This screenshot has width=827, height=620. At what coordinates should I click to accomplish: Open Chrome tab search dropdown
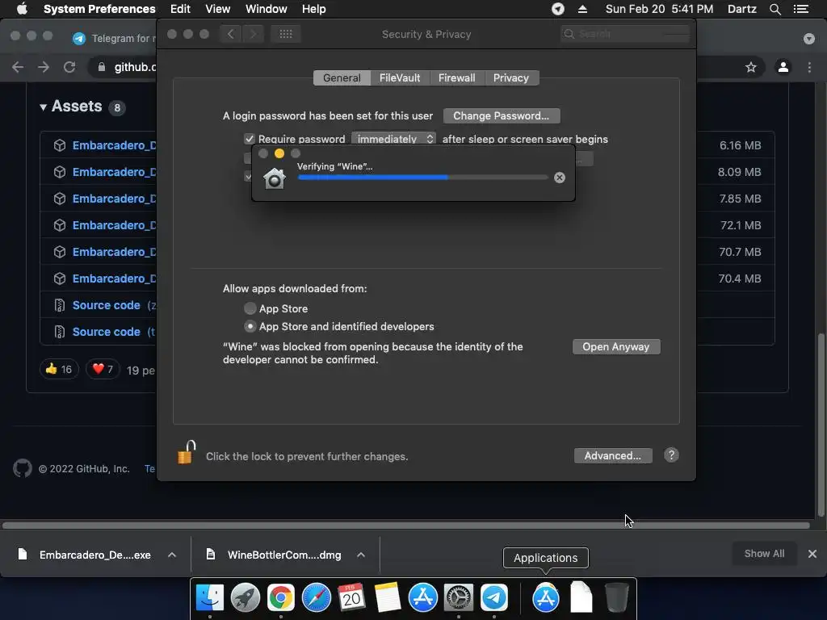[809, 39]
